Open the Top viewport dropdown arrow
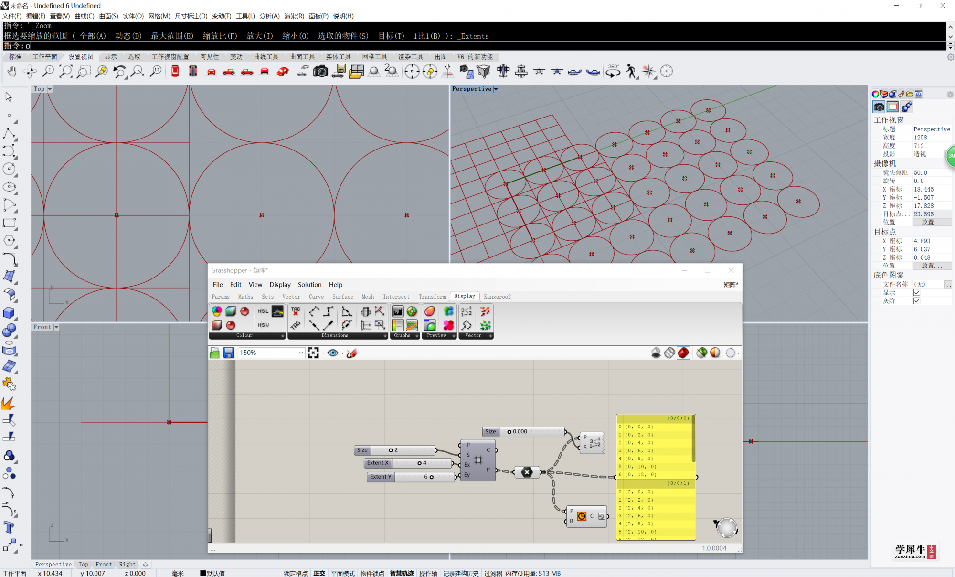This screenshot has width=955, height=577. pos(50,89)
